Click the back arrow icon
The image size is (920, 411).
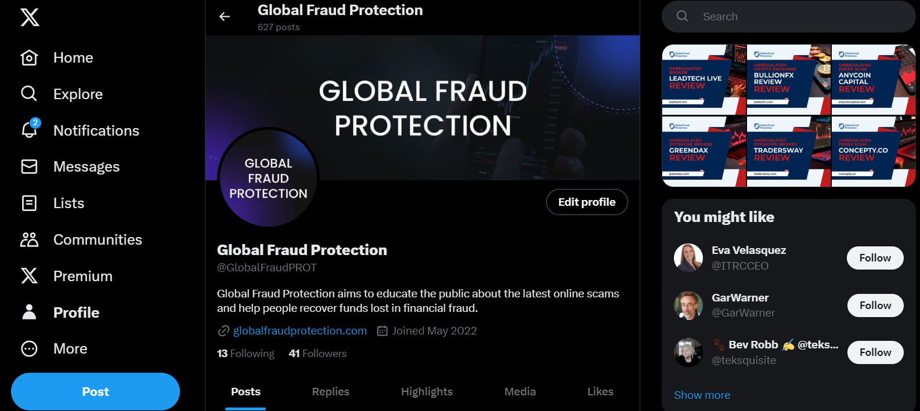tap(225, 17)
